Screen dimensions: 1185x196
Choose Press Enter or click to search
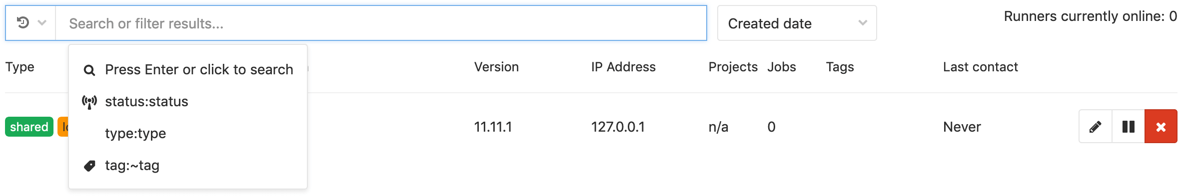pyautogui.click(x=188, y=69)
